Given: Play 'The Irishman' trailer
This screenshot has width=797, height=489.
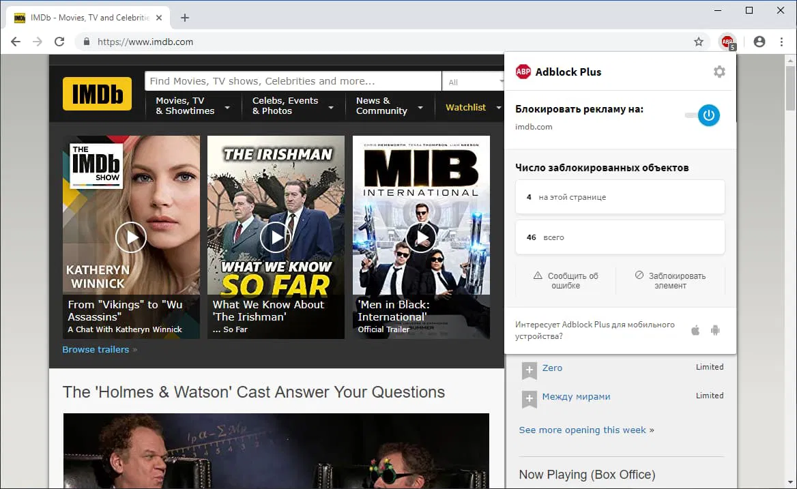Looking at the screenshot, I should pos(276,237).
